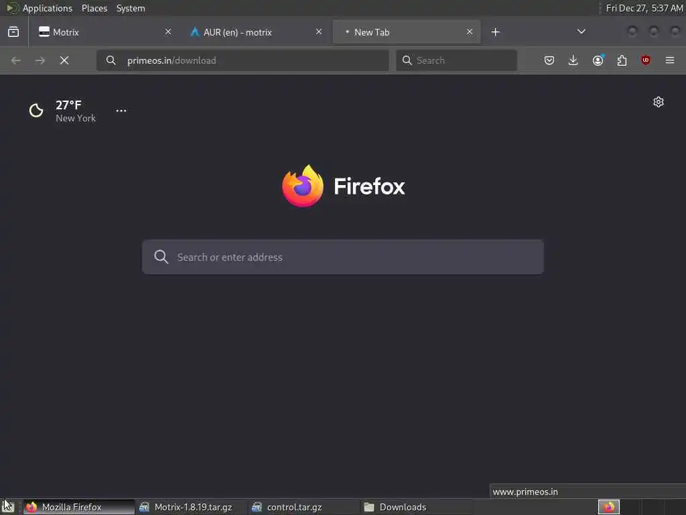Open the Downloads panel in toolbar
Image resolution: width=686 pixels, height=515 pixels.
click(x=573, y=60)
